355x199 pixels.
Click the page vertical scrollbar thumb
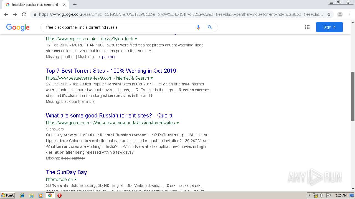click(x=353, y=96)
